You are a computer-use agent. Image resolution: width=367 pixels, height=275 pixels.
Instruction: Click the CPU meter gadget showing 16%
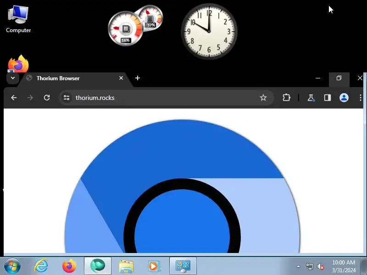click(x=125, y=28)
